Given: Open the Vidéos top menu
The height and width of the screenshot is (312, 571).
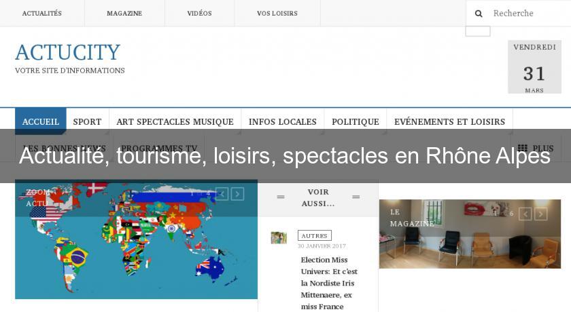Looking at the screenshot, I should tap(199, 14).
